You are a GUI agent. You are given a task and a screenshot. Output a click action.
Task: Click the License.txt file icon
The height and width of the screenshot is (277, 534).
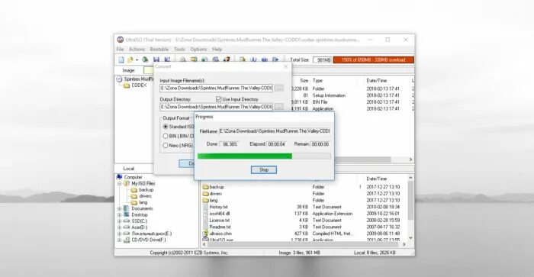click(x=205, y=220)
